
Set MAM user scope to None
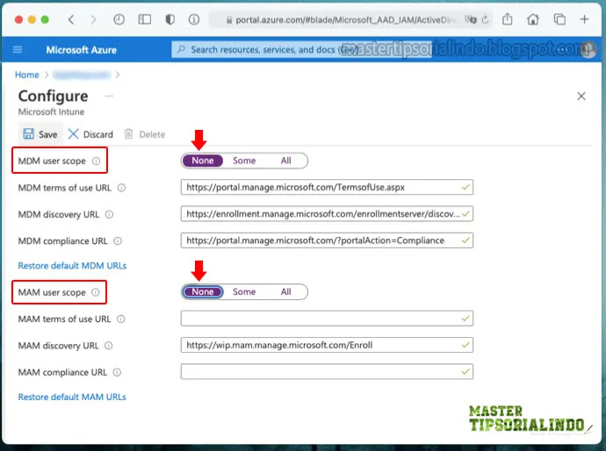coord(203,292)
